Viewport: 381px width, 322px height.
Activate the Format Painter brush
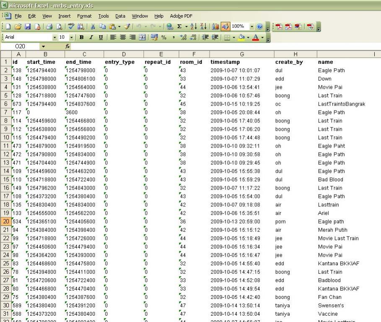point(127,26)
